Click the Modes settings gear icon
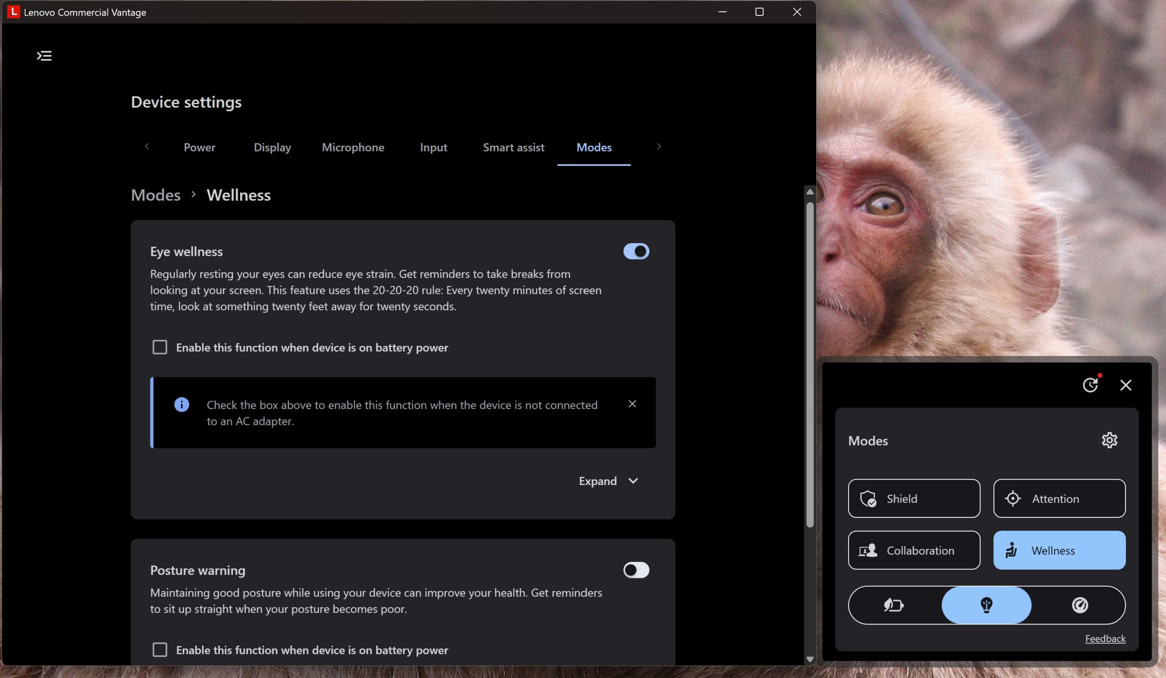 1109,440
